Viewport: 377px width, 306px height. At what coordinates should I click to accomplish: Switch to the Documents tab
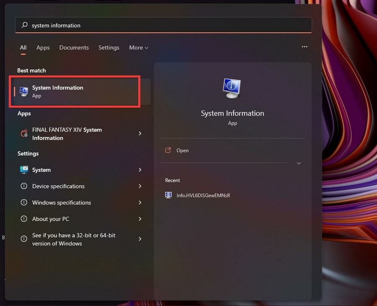pyautogui.click(x=74, y=47)
